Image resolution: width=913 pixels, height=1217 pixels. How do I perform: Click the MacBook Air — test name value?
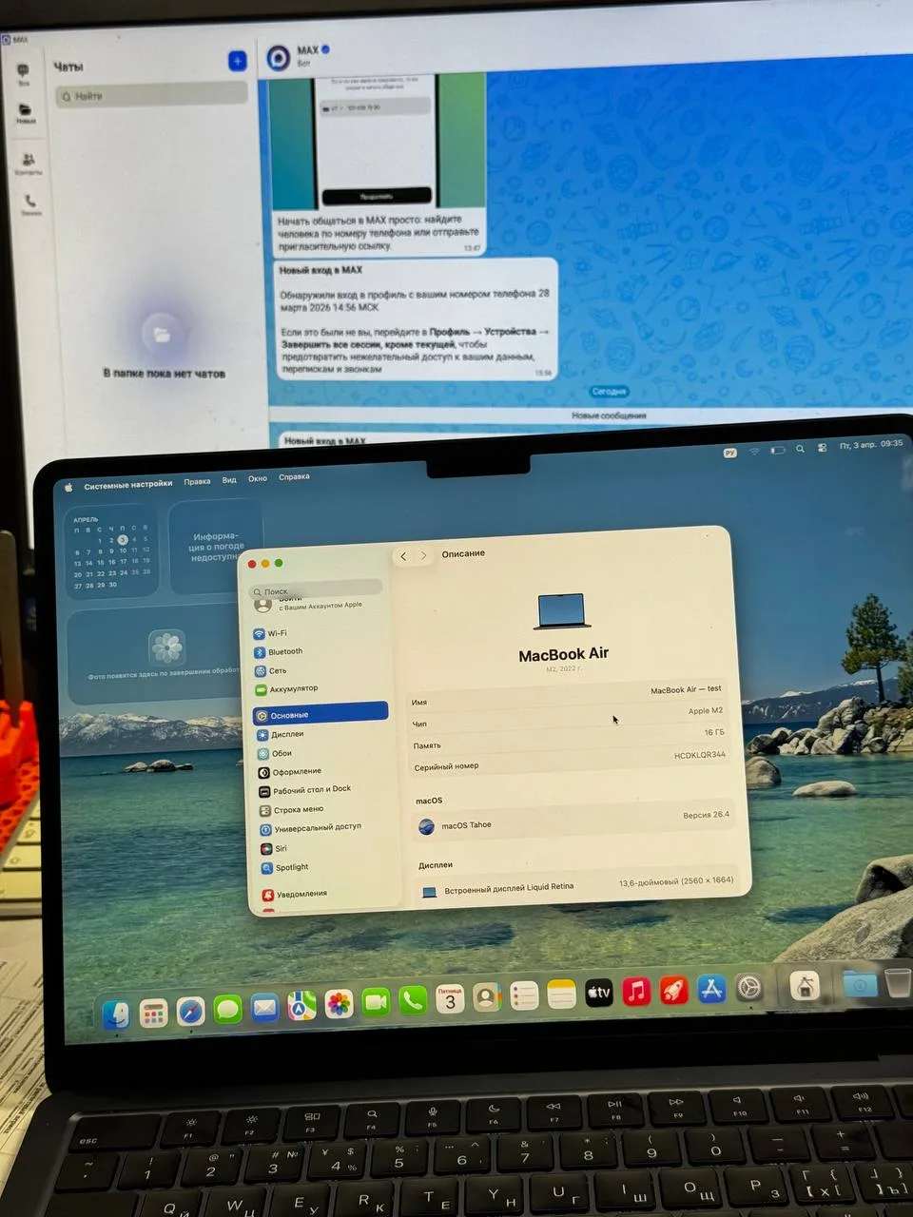click(x=686, y=689)
